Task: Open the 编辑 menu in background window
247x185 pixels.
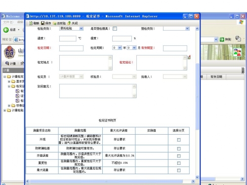Action: [20, 22]
